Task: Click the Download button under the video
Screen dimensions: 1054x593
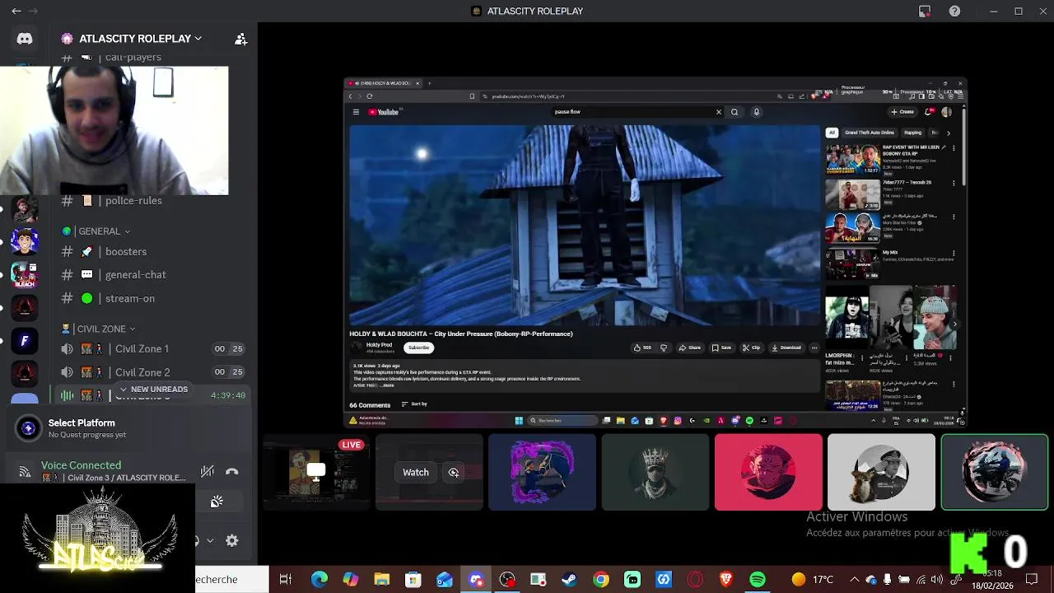Action: click(786, 348)
